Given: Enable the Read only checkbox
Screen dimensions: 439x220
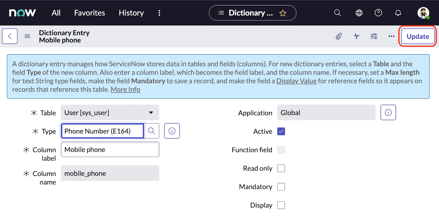Looking at the screenshot, I should 281,168.
